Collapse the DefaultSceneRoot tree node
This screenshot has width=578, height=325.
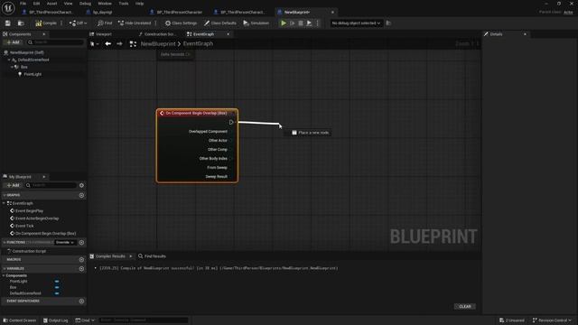(9, 60)
